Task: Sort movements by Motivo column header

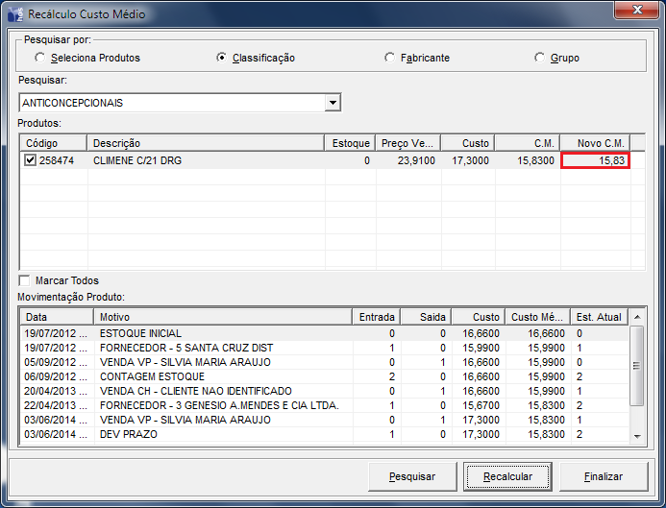Action: pyautogui.click(x=223, y=317)
